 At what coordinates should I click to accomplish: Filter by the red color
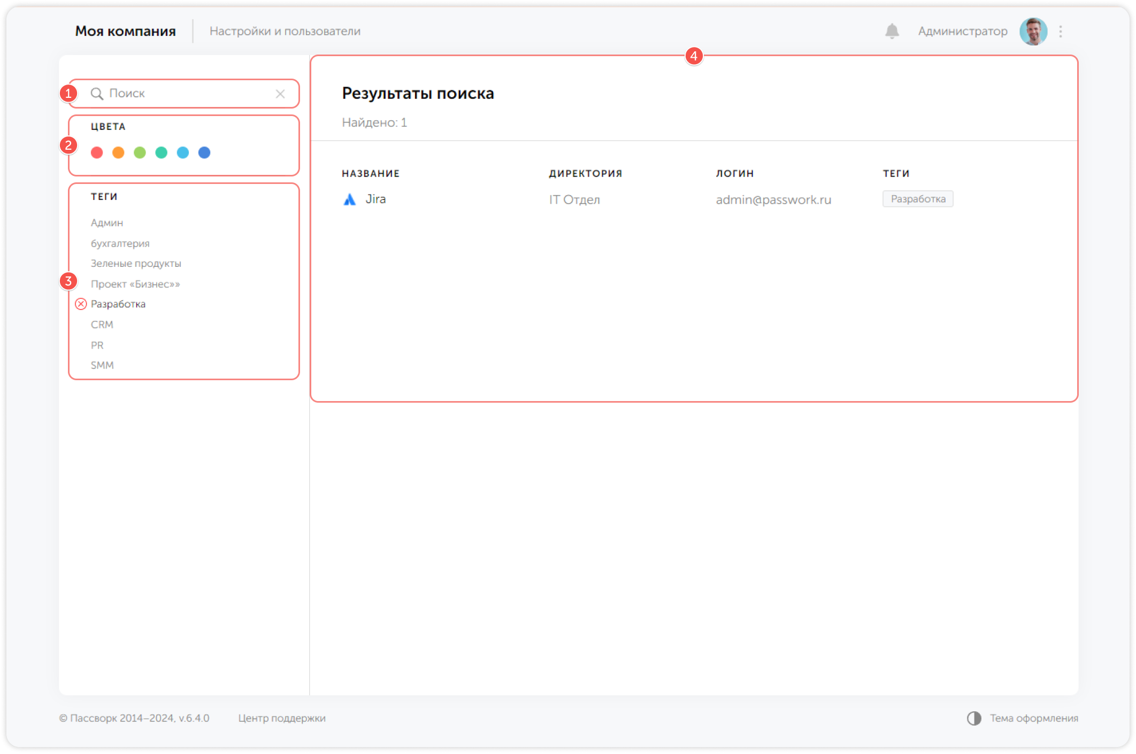click(97, 153)
